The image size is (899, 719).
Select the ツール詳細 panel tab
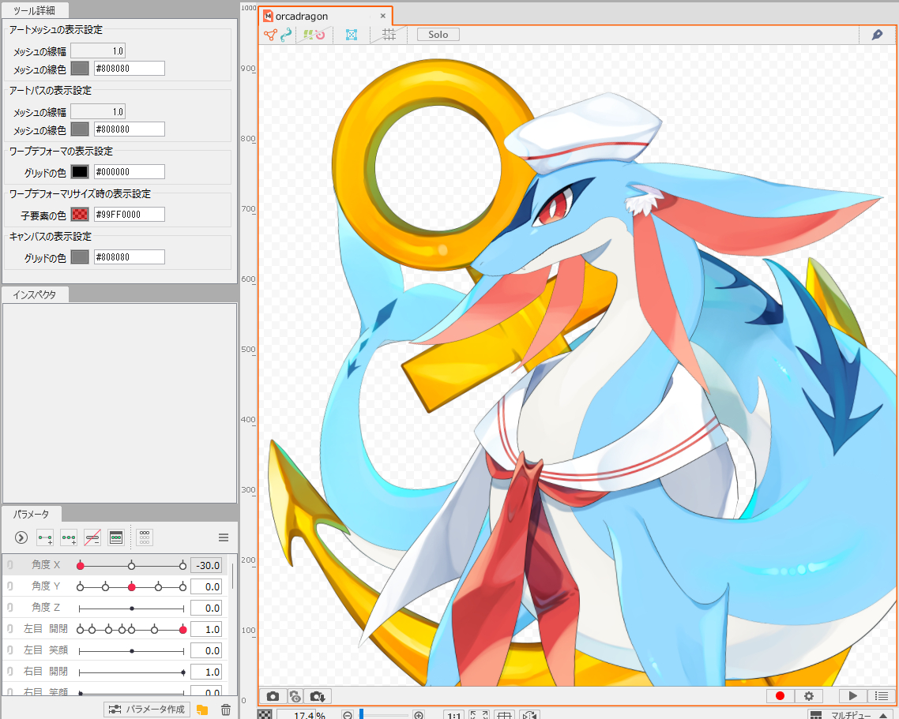coord(35,10)
